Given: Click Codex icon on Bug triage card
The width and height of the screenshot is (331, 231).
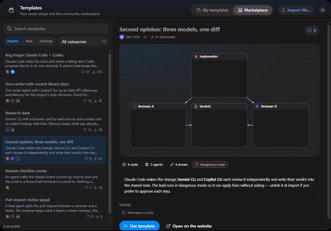Looking at the screenshot, I should pyautogui.click(x=13, y=72).
